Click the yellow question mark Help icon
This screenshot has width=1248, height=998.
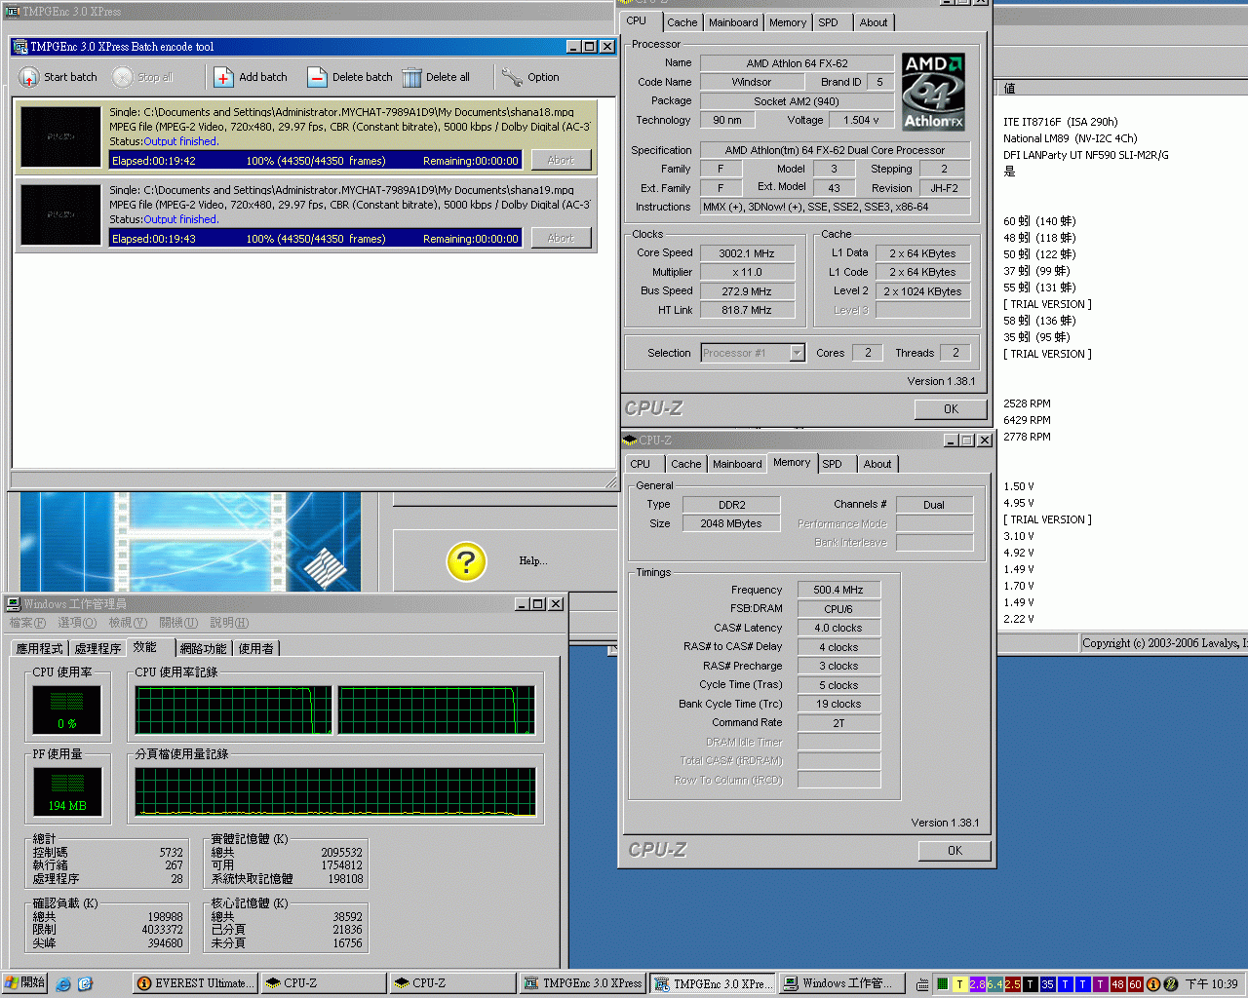click(x=466, y=561)
